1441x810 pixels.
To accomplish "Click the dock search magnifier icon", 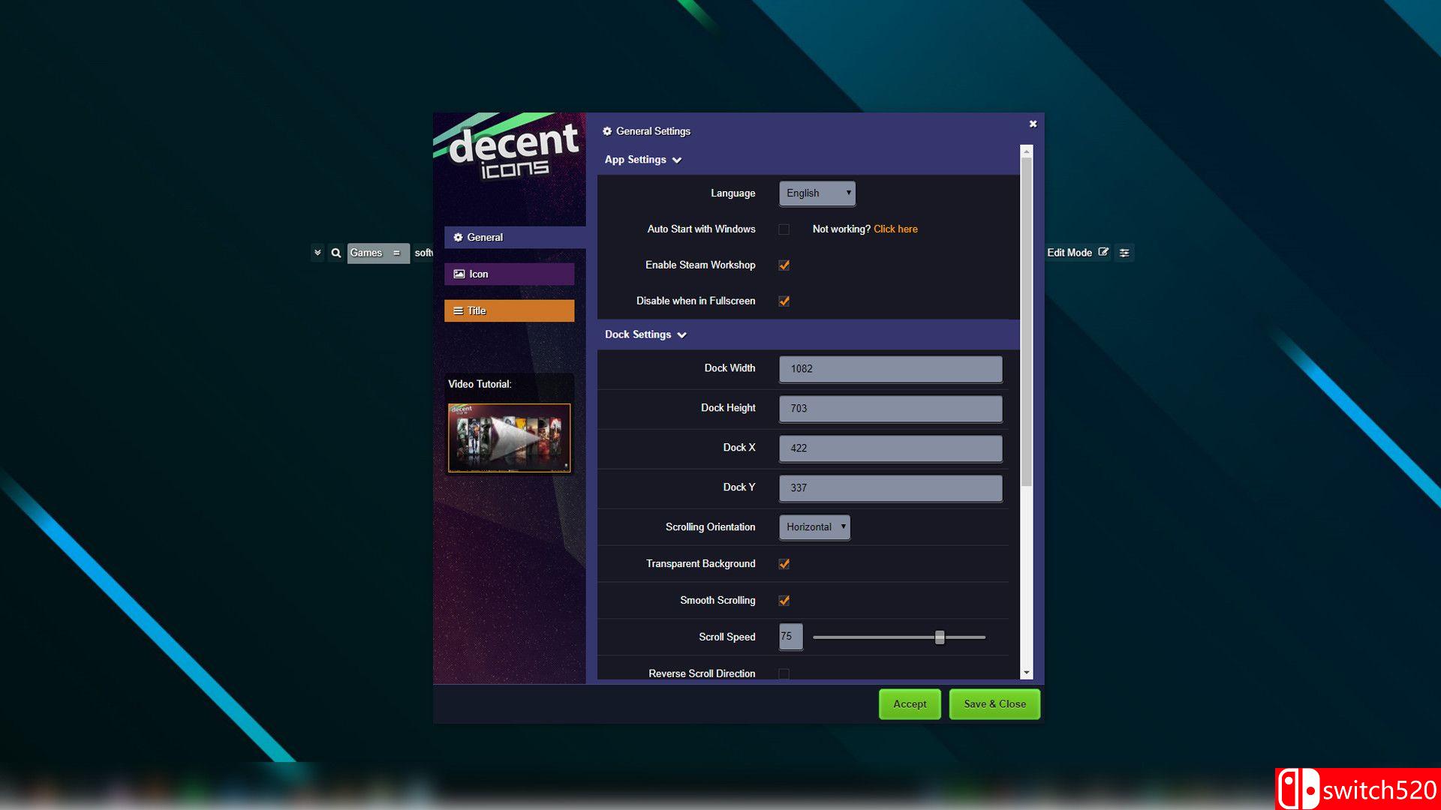I will [x=335, y=253].
